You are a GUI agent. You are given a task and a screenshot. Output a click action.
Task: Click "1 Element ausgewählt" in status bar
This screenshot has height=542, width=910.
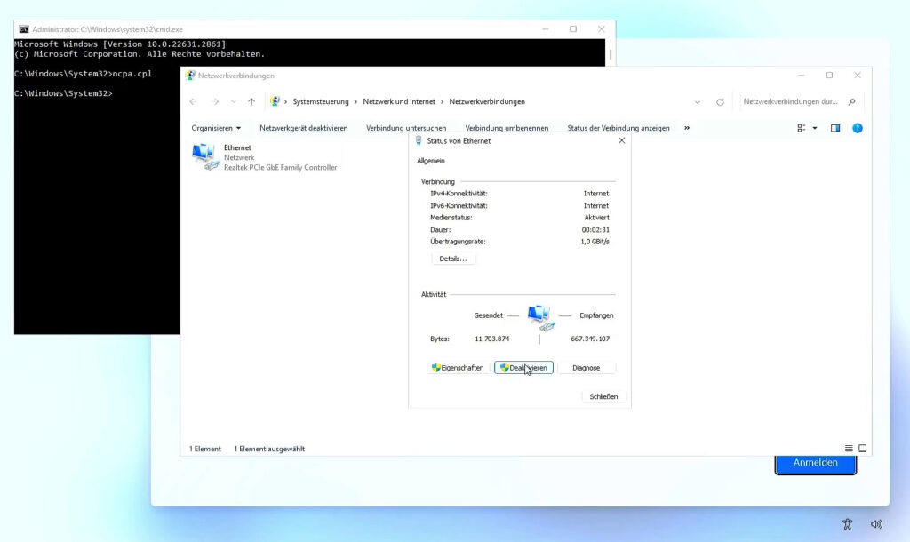(x=269, y=450)
